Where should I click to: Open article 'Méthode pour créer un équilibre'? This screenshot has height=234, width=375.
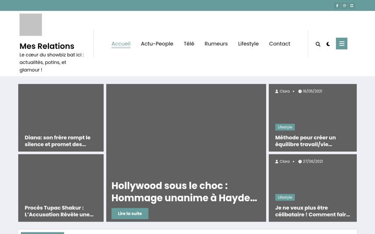point(305,141)
